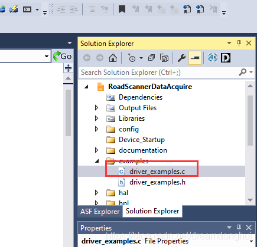Image resolution: width=257 pixels, height=247 pixels.
Task: Close the Properties panel
Action: [x=249, y=228]
